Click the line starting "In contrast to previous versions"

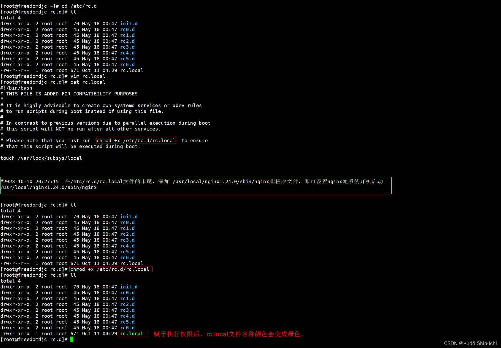(105, 123)
